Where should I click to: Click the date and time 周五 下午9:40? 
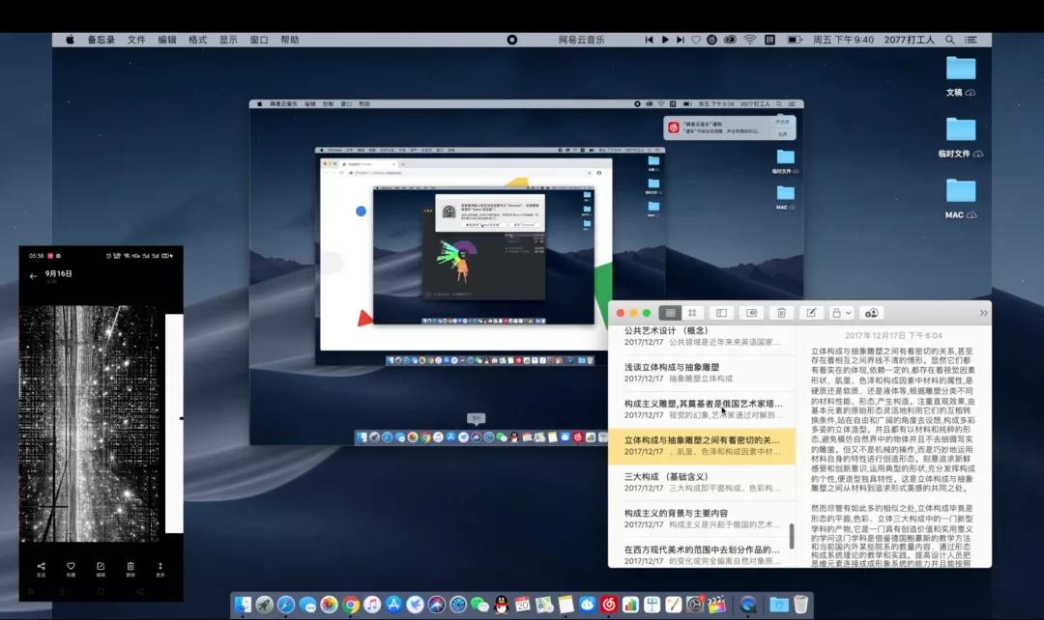point(843,40)
